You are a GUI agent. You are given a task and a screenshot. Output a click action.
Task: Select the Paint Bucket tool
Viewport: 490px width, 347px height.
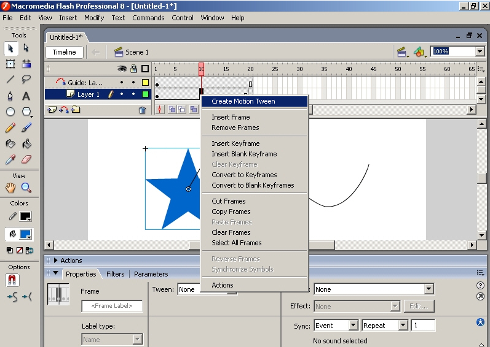click(x=26, y=143)
